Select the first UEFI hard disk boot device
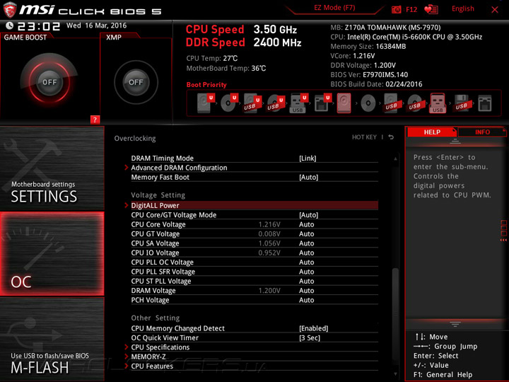 coord(206,103)
